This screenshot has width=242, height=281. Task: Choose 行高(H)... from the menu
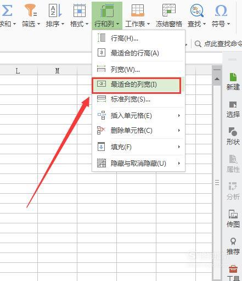point(138,38)
